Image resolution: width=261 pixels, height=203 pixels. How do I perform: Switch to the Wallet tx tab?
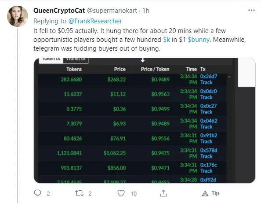click(x=76, y=60)
